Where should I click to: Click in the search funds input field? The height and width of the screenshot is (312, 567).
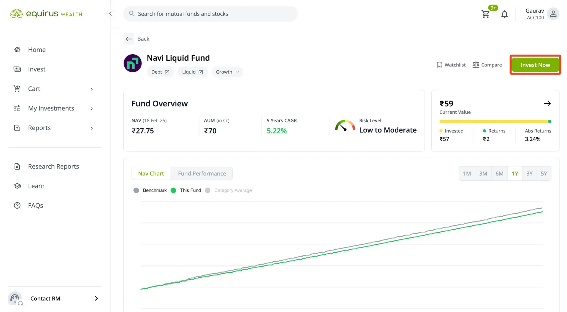tap(210, 14)
